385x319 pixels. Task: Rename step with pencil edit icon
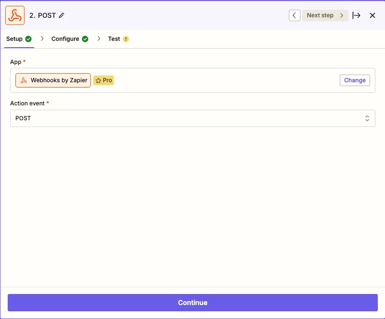(x=62, y=15)
